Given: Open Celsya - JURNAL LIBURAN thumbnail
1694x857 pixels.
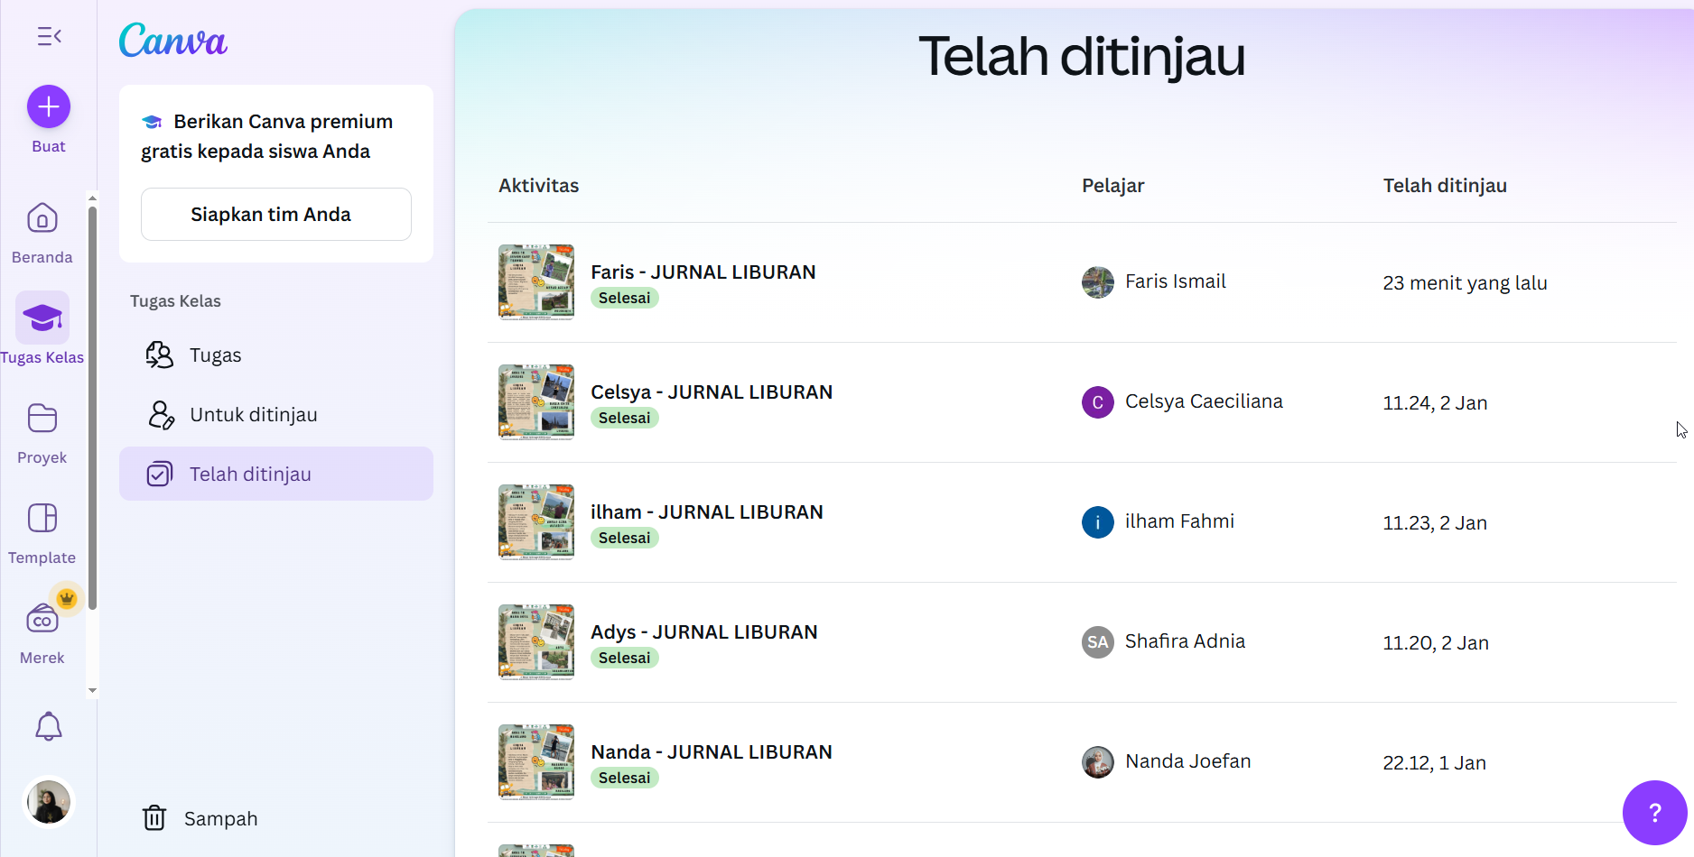Looking at the screenshot, I should [x=536, y=402].
